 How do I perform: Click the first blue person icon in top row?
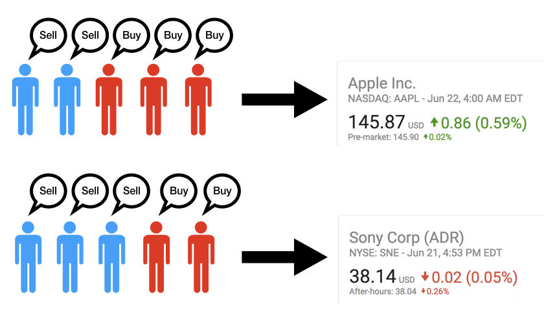25,99
